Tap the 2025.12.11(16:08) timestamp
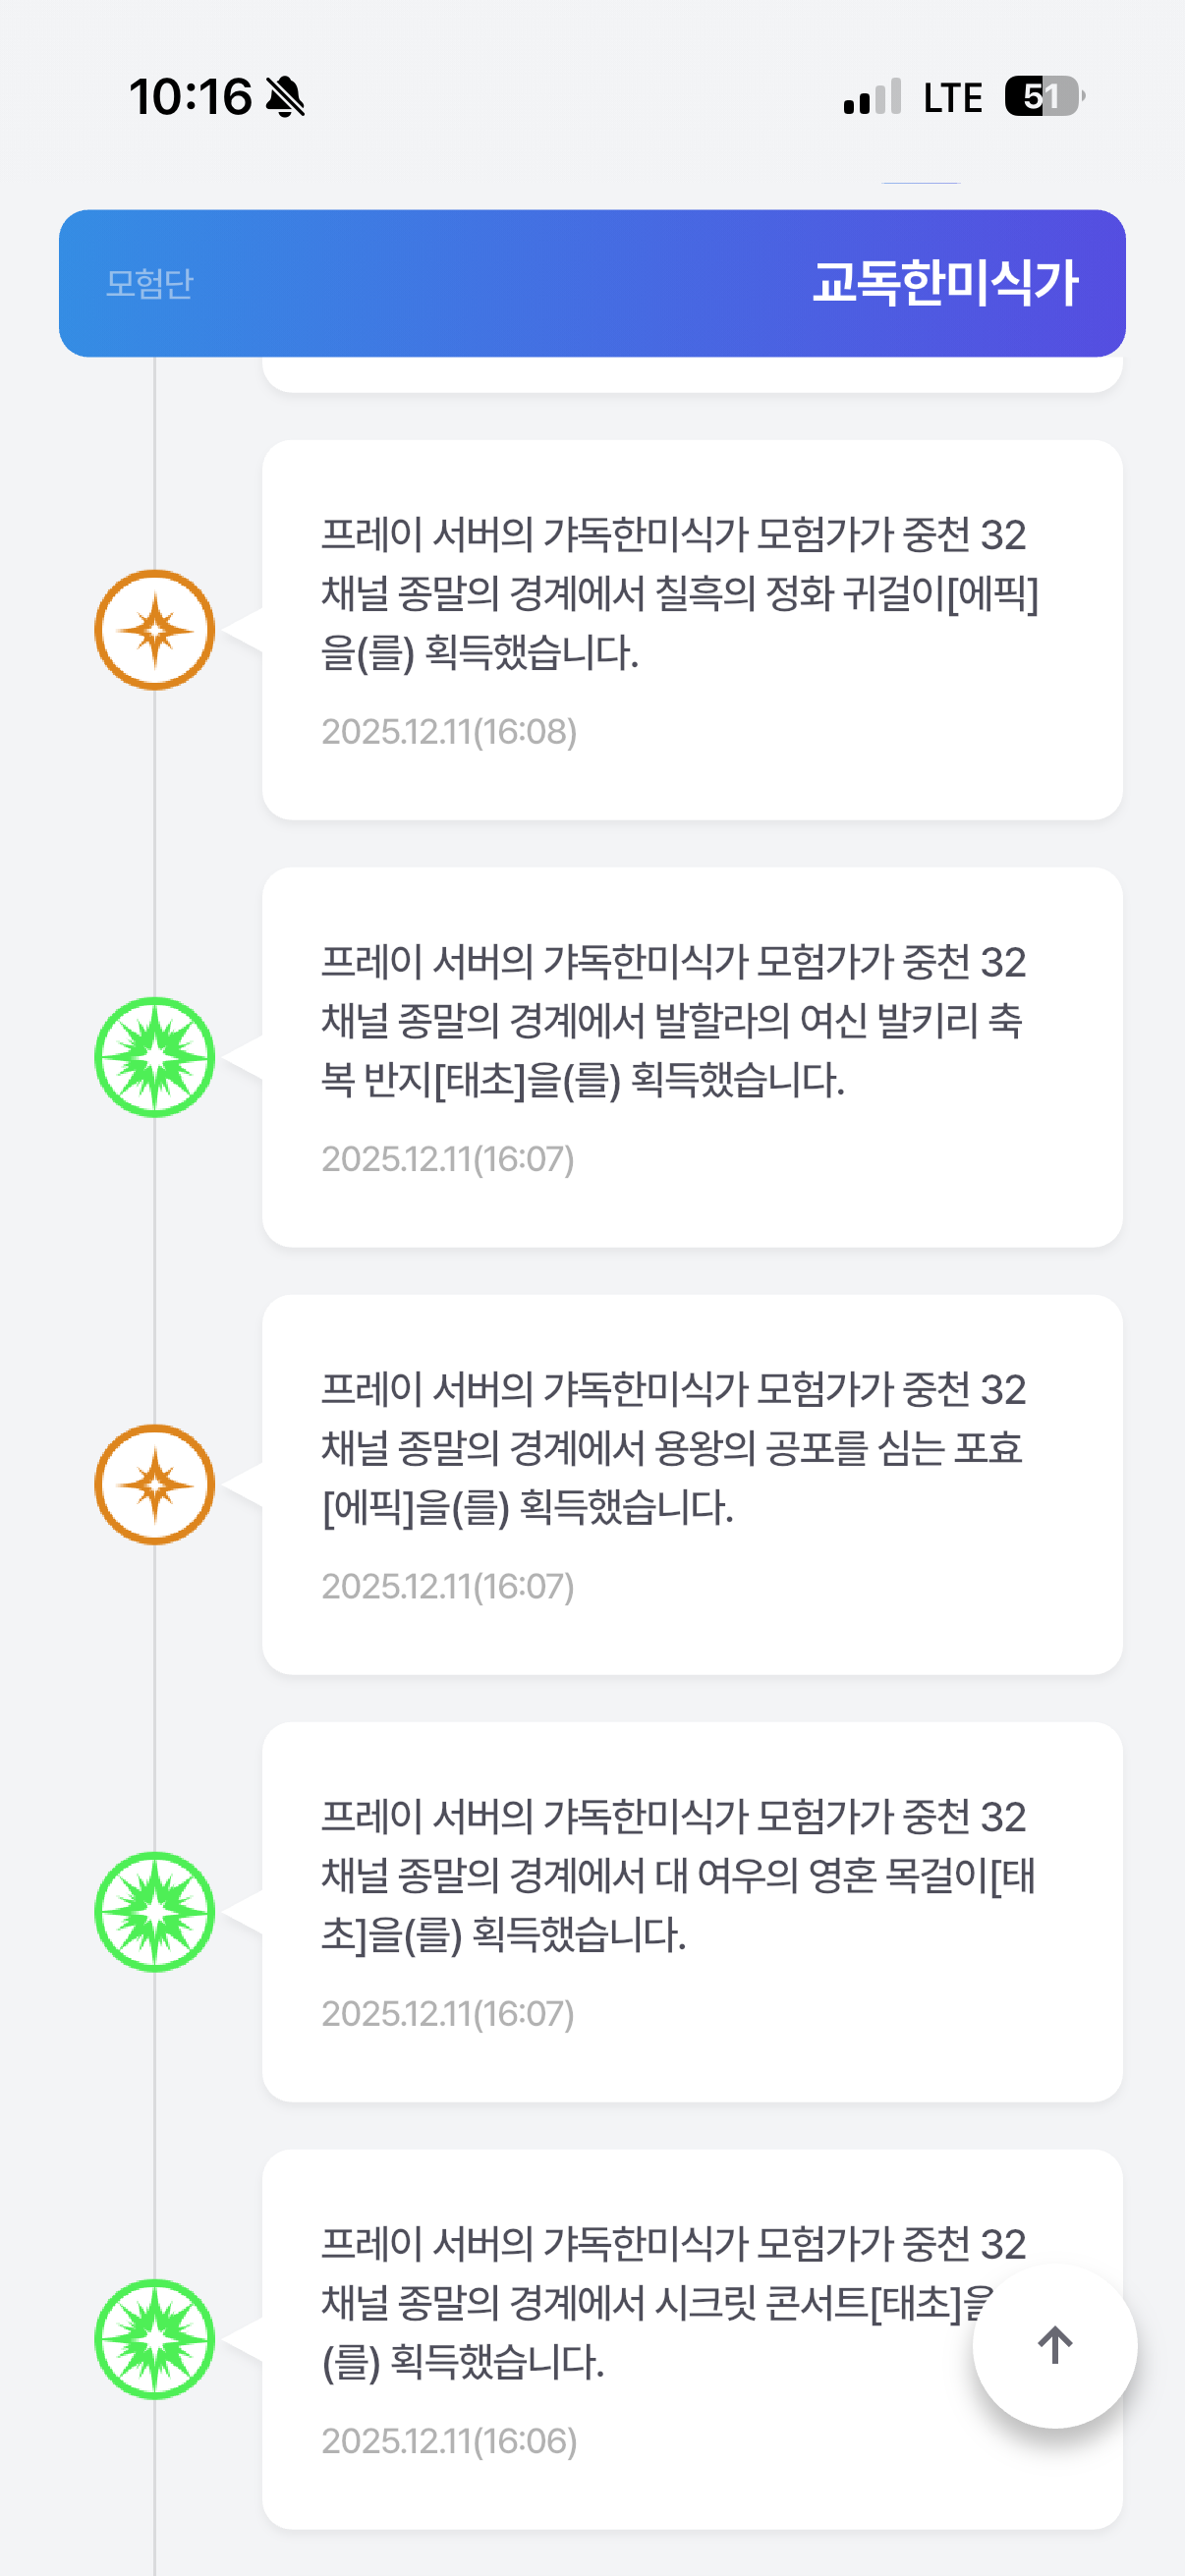Viewport: 1185px width, 2576px height. pos(449,732)
